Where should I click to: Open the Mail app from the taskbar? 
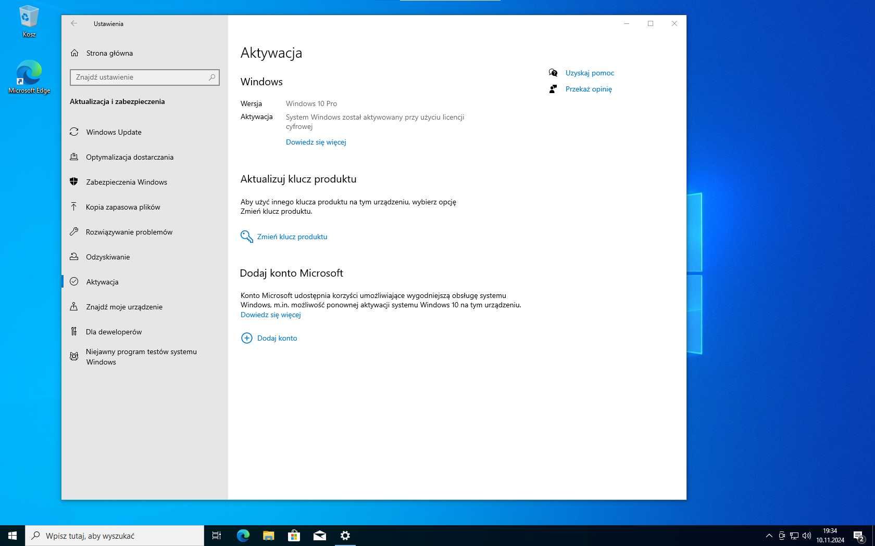tap(320, 536)
